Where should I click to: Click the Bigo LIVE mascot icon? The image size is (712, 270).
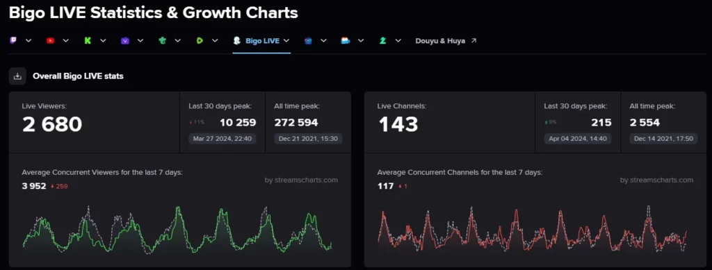pyautogui.click(x=236, y=40)
